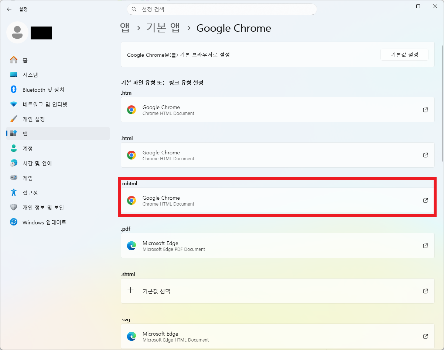Viewport: 444px width, 350px height.
Task: Click Microsoft Edge PDF Document text
Action: point(174,249)
